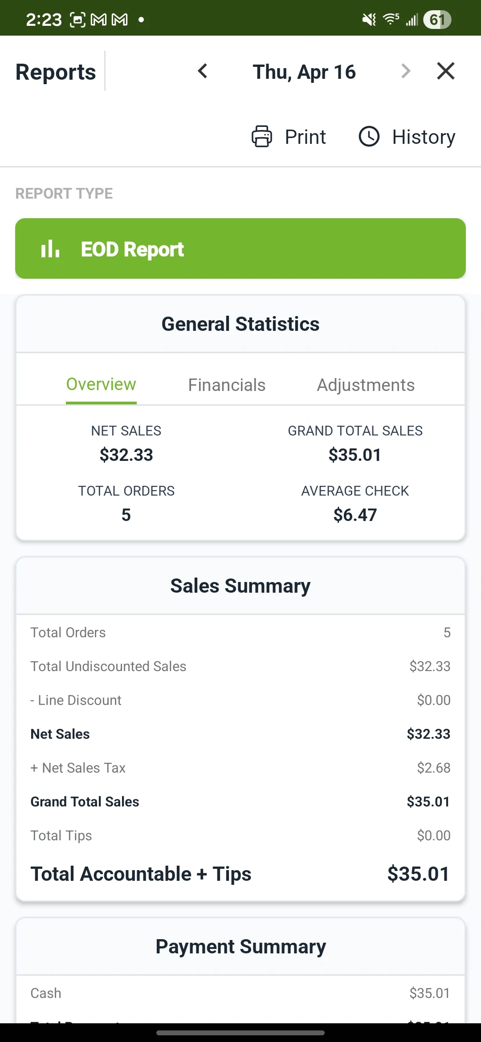Advance to next day using right chevron
This screenshot has height=1042, width=481.
[x=405, y=71]
